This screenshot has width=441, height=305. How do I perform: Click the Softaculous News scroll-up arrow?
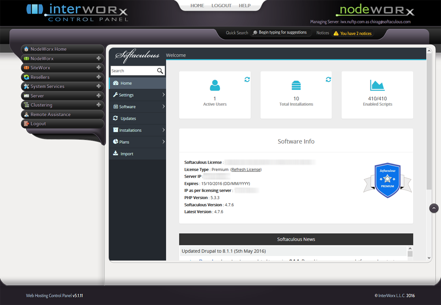(410, 249)
